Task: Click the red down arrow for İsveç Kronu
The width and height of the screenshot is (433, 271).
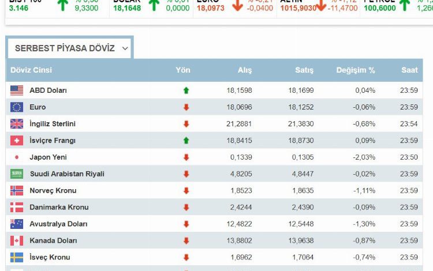Action: tap(186, 257)
